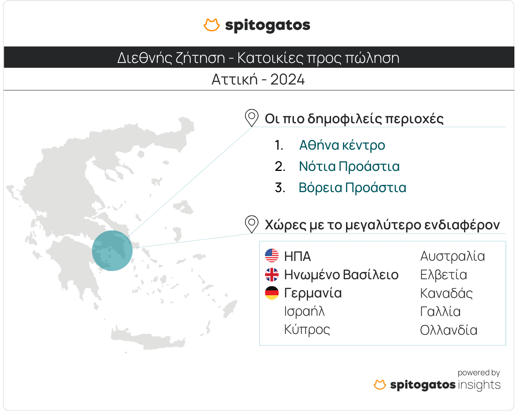Click the location pin beside popular areas heading
Image resolution: width=517 pixels, height=411 pixels.
click(x=251, y=118)
